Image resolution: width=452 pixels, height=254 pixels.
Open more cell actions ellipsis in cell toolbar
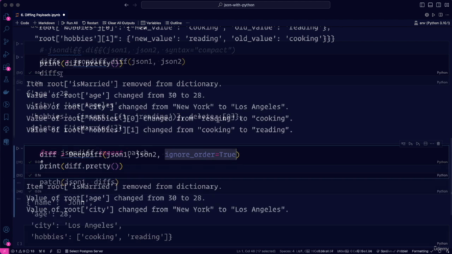(x=432, y=144)
